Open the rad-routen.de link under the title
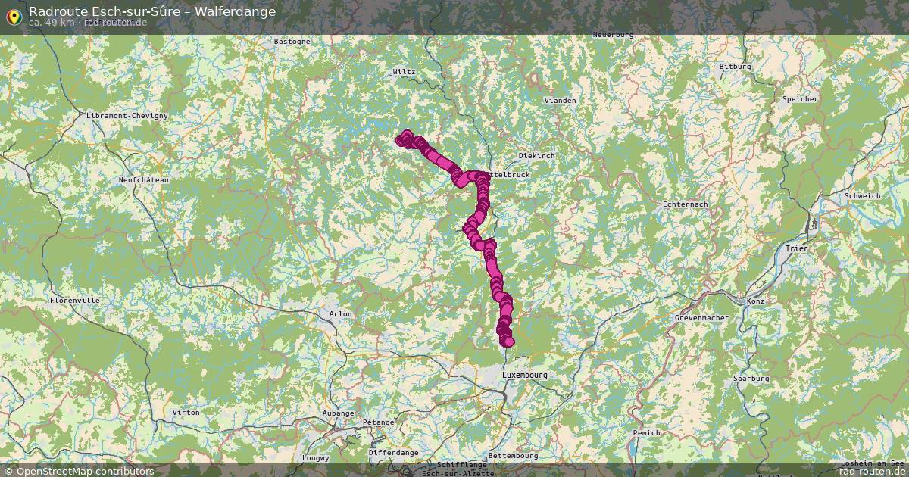The width and height of the screenshot is (909, 477). pos(116,23)
